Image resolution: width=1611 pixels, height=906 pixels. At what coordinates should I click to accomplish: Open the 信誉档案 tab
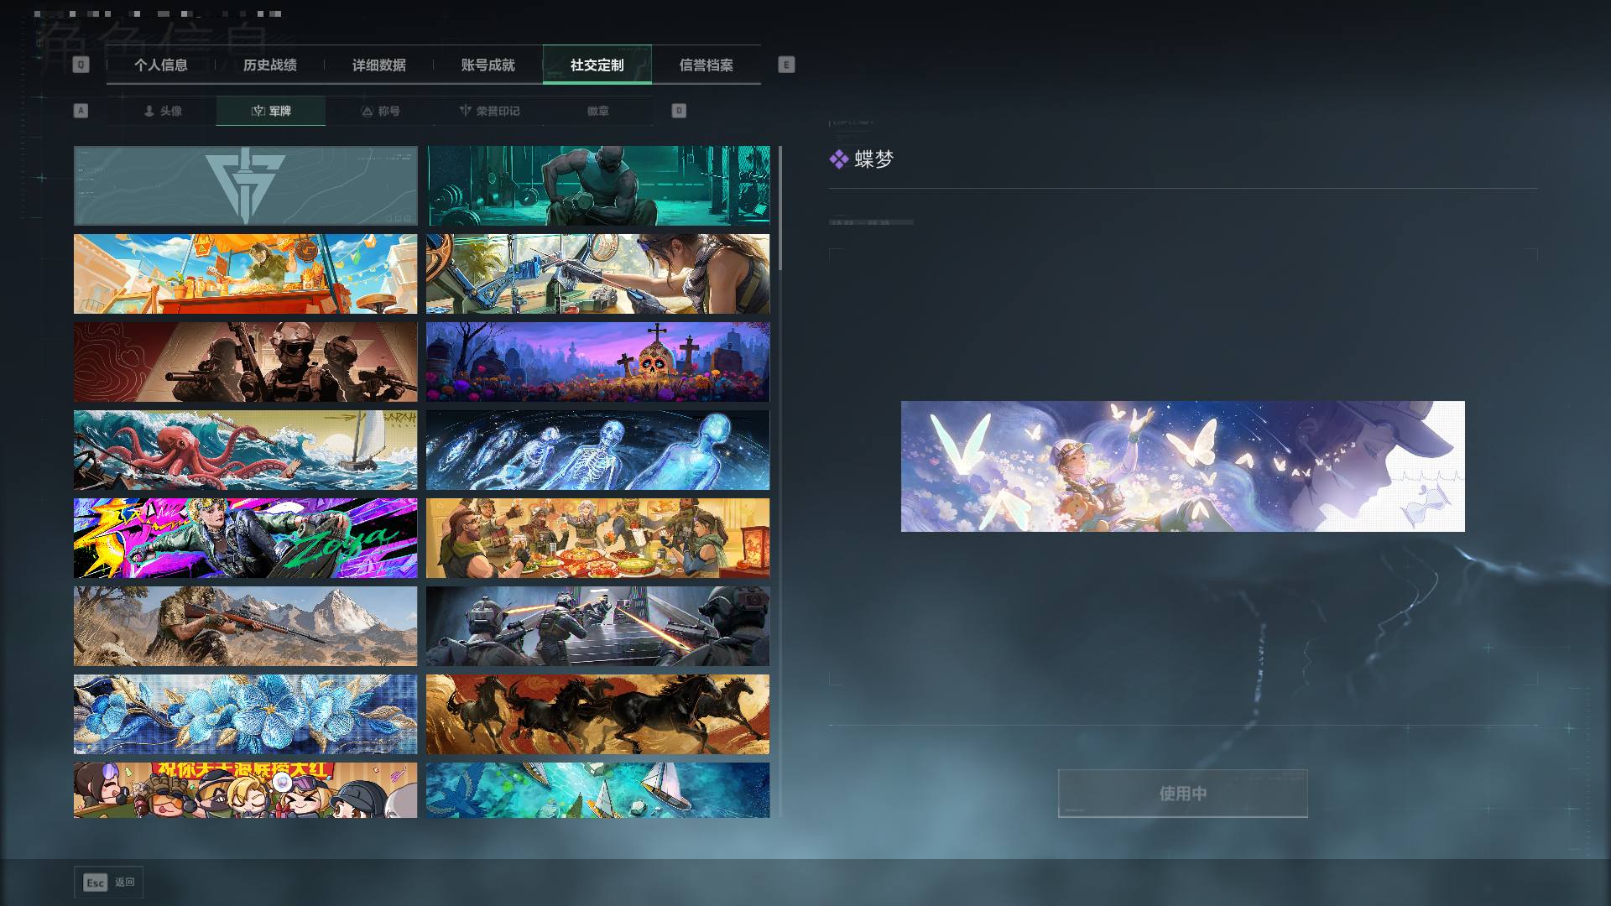706,65
